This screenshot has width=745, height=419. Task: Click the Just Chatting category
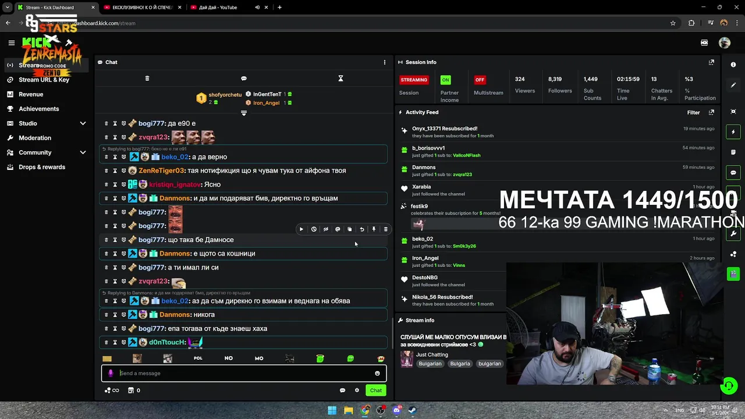[432, 354]
